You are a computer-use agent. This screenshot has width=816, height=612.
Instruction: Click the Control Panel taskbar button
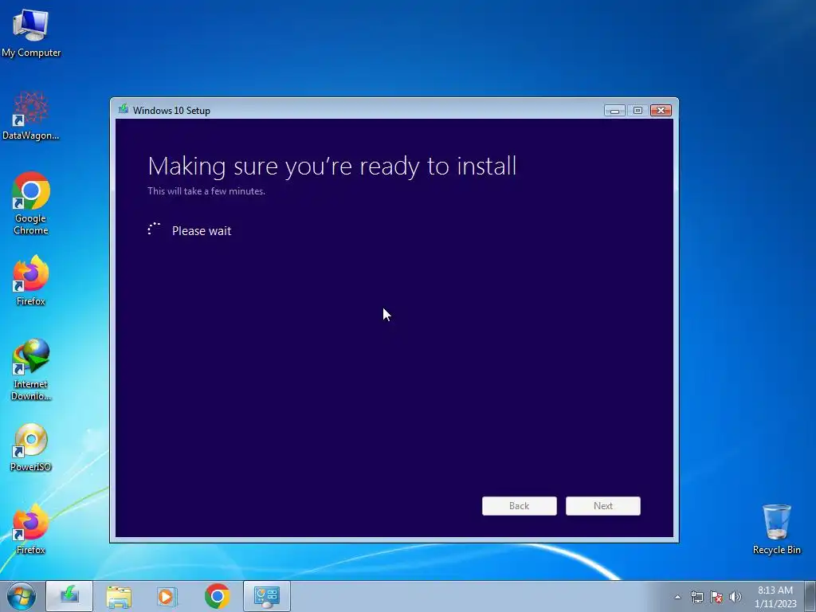266,596
